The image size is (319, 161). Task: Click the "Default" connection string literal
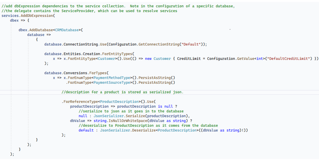pos(192,44)
